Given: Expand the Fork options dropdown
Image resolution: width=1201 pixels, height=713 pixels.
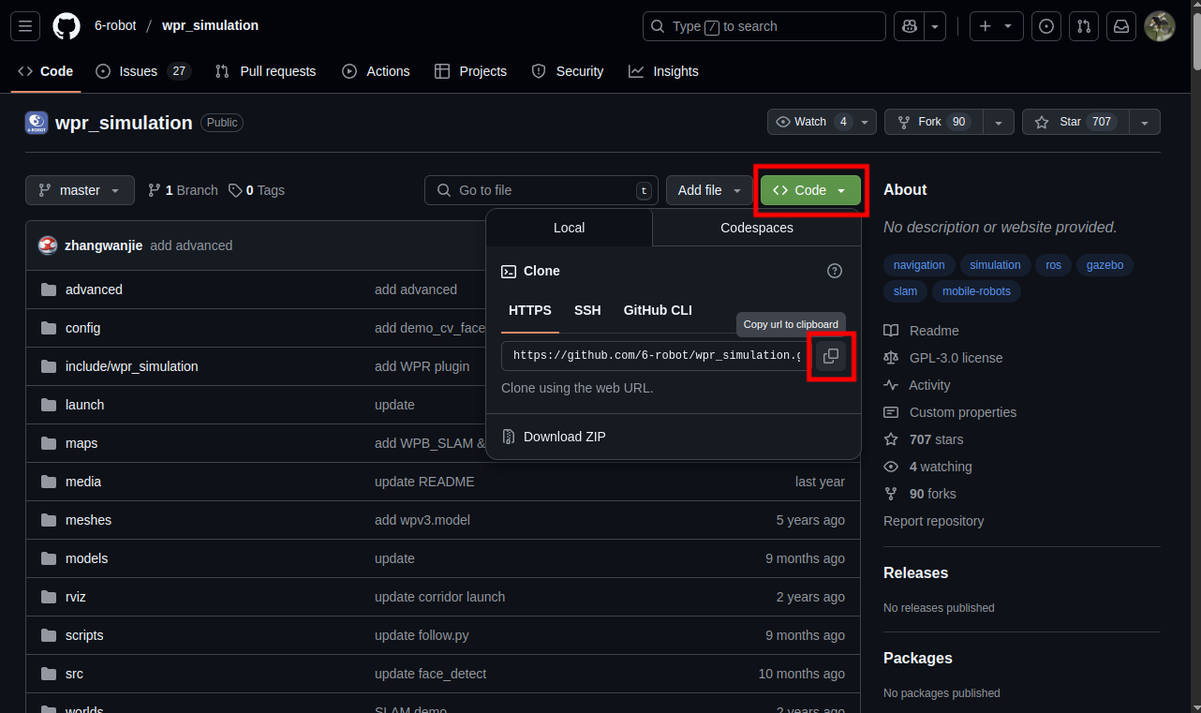Looking at the screenshot, I should coord(999,122).
